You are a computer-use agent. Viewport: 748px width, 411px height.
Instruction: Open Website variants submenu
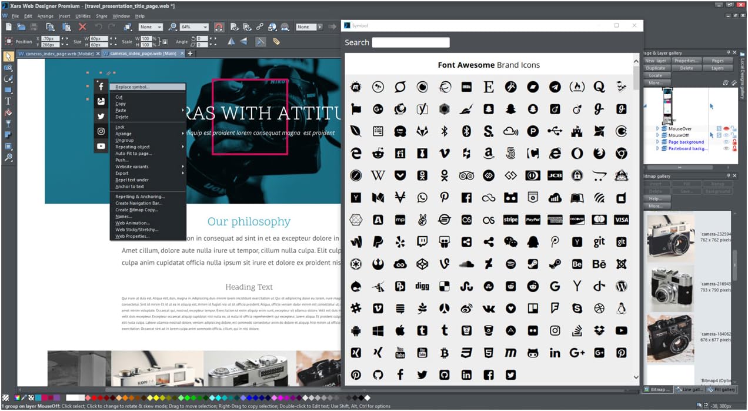148,167
